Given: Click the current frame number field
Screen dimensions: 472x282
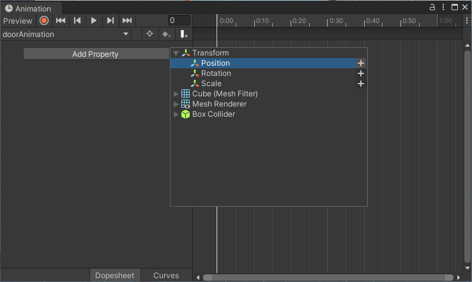Looking at the screenshot, I should (179, 21).
